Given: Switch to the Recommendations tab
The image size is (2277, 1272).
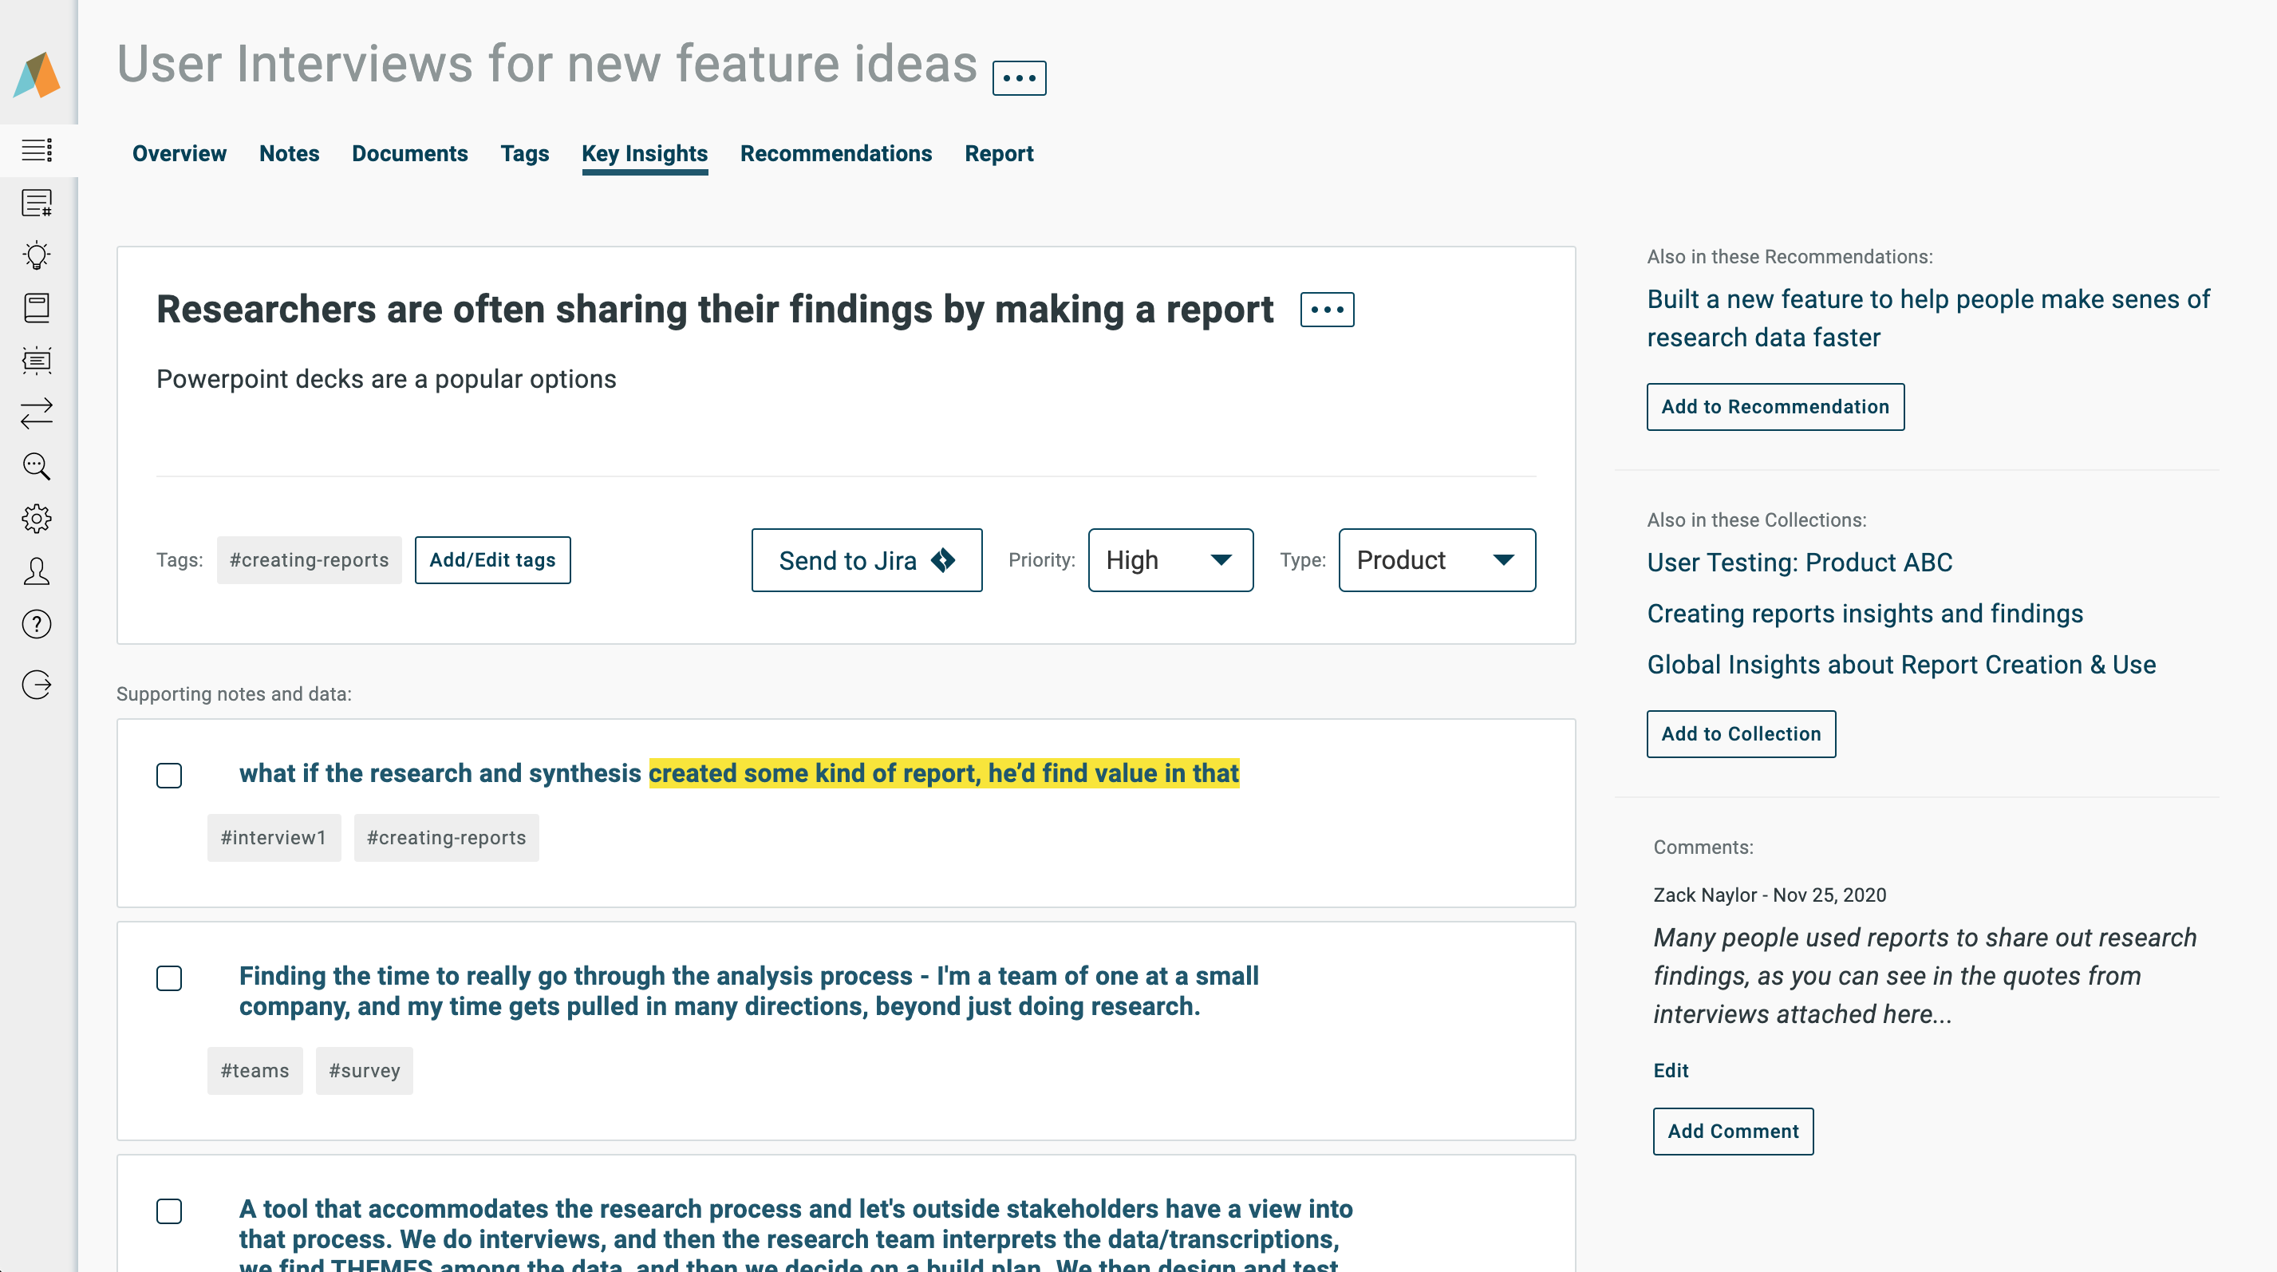Looking at the screenshot, I should pyautogui.click(x=835, y=154).
